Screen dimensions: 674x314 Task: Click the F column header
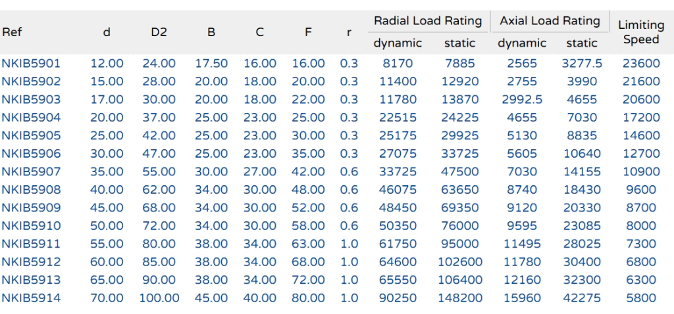click(308, 32)
